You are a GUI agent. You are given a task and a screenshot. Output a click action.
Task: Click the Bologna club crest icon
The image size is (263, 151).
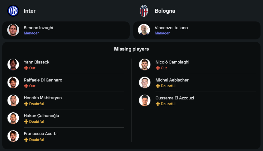[x=144, y=11]
